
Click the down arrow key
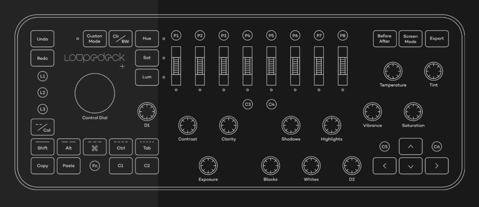click(x=410, y=166)
